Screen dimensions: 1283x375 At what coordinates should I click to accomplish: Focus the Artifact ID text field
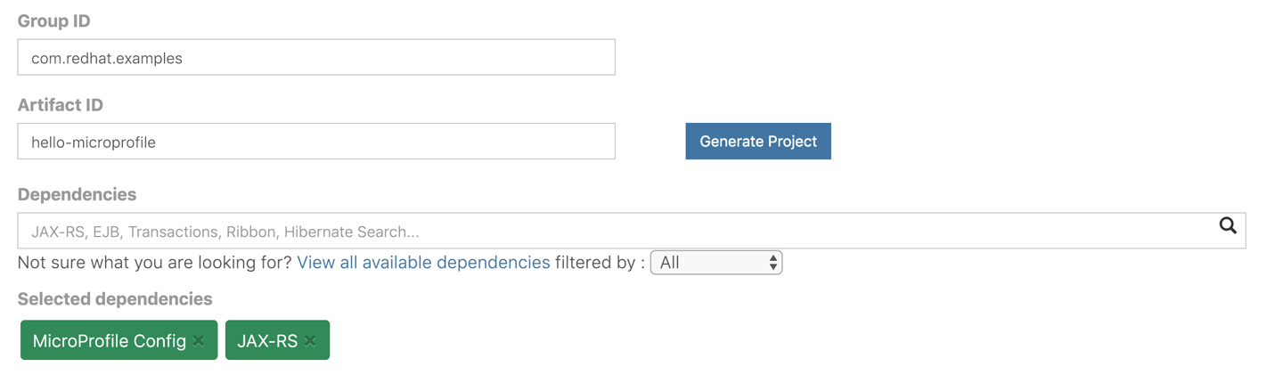(x=316, y=142)
